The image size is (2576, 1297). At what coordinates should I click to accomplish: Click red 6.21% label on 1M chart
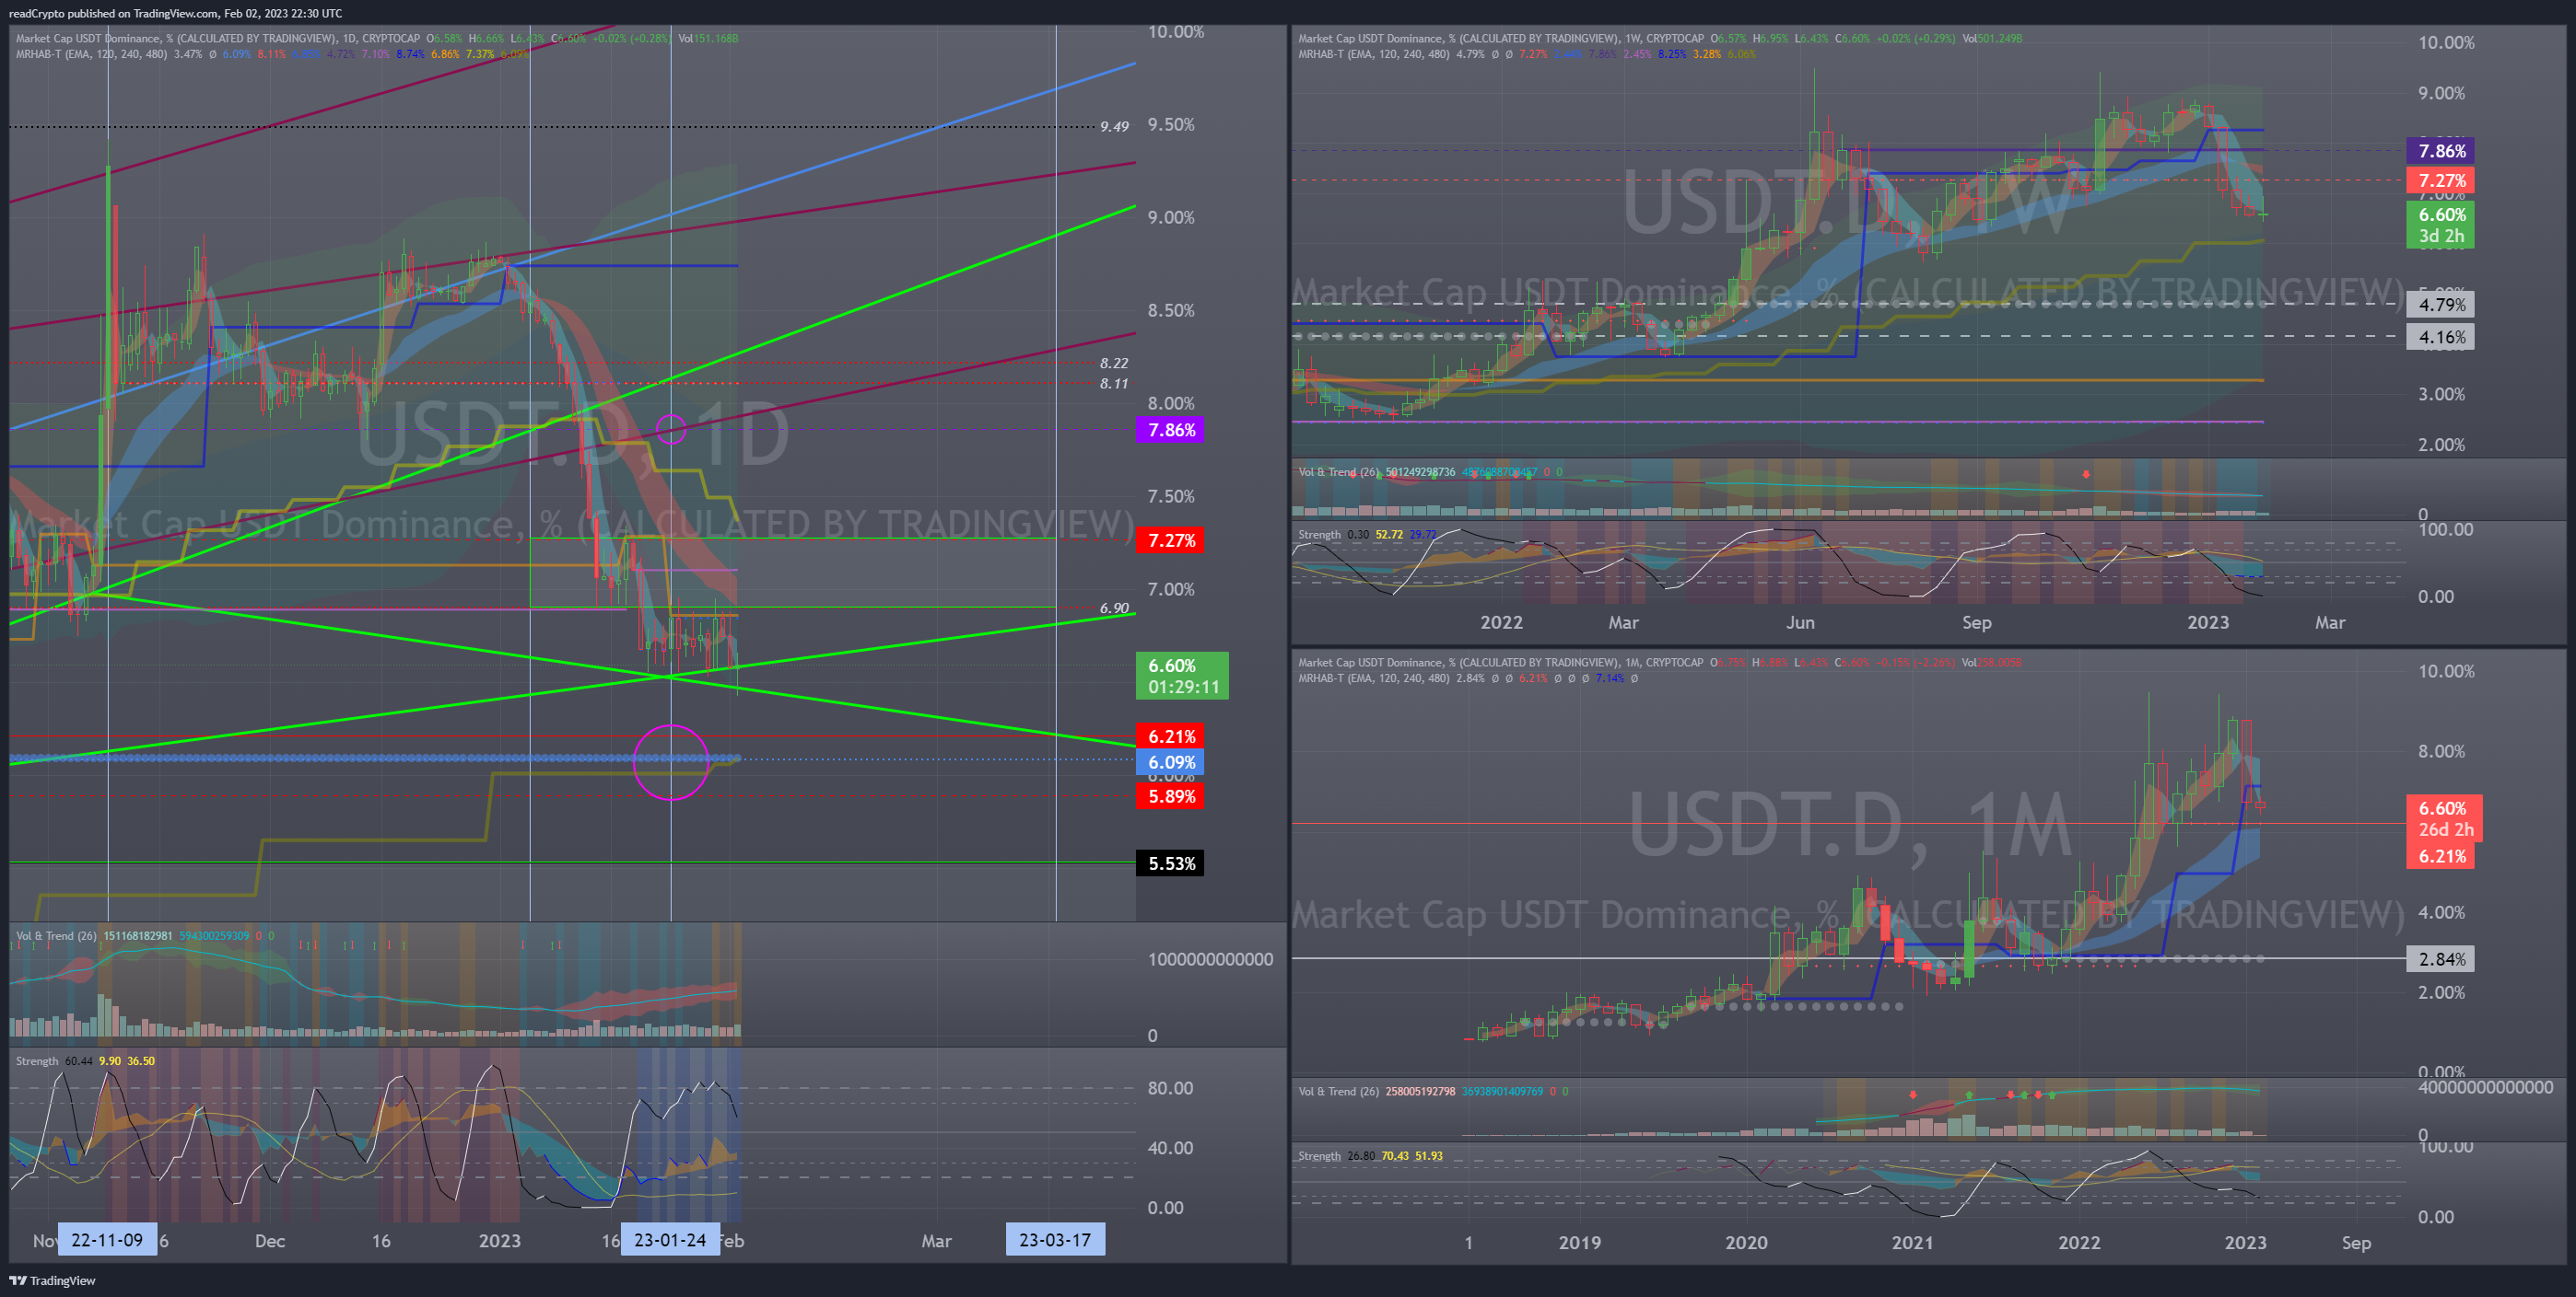2440,856
